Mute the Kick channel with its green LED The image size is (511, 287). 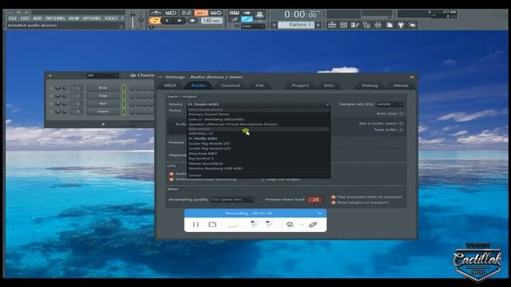pyautogui.click(x=51, y=88)
